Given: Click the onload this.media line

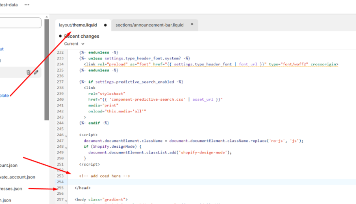Looking at the screenshot, I should (117, 111).
